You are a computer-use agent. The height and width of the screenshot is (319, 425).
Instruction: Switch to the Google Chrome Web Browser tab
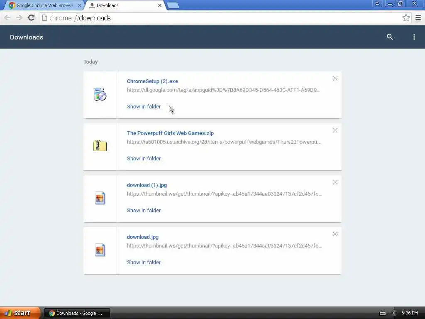[x=45, y=5]
